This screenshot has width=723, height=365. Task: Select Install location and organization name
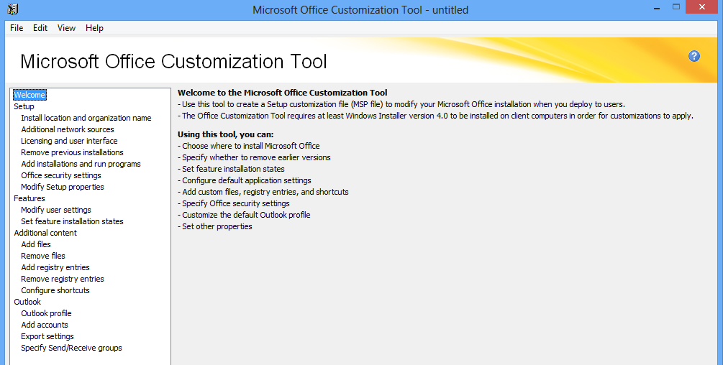click(x=86, y=118)
